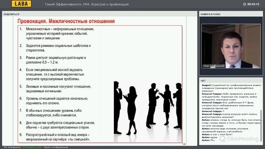Click Алексей Севрук's message 'какие вопросы могут помочь'

(x=229, y=115)
